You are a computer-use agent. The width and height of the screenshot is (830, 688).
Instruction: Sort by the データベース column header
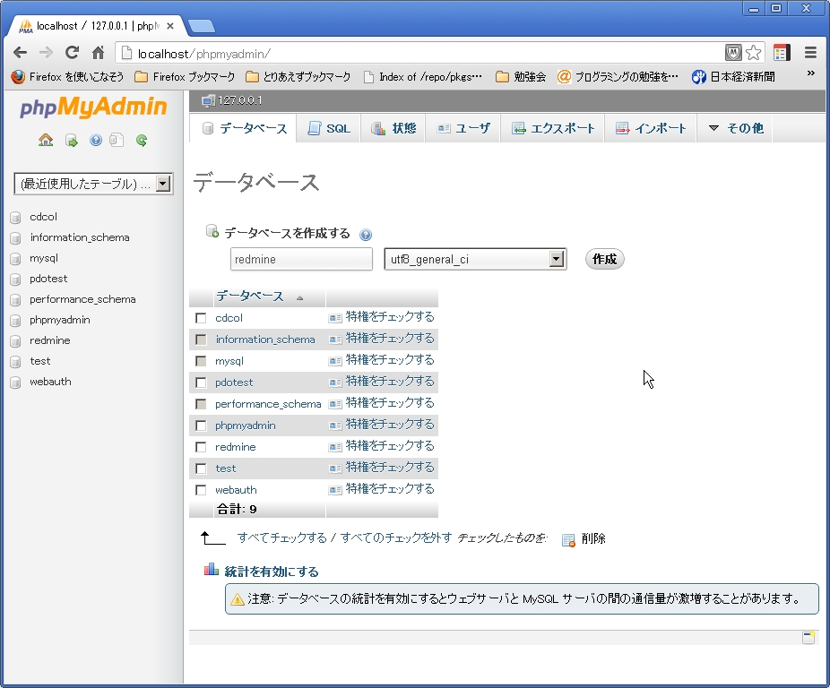(x=250, y=297)
